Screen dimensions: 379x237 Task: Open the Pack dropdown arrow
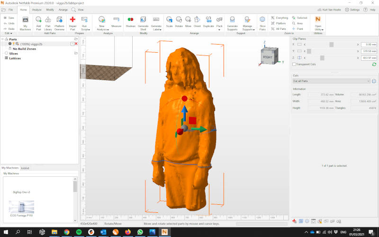click(x=219, y=30)
